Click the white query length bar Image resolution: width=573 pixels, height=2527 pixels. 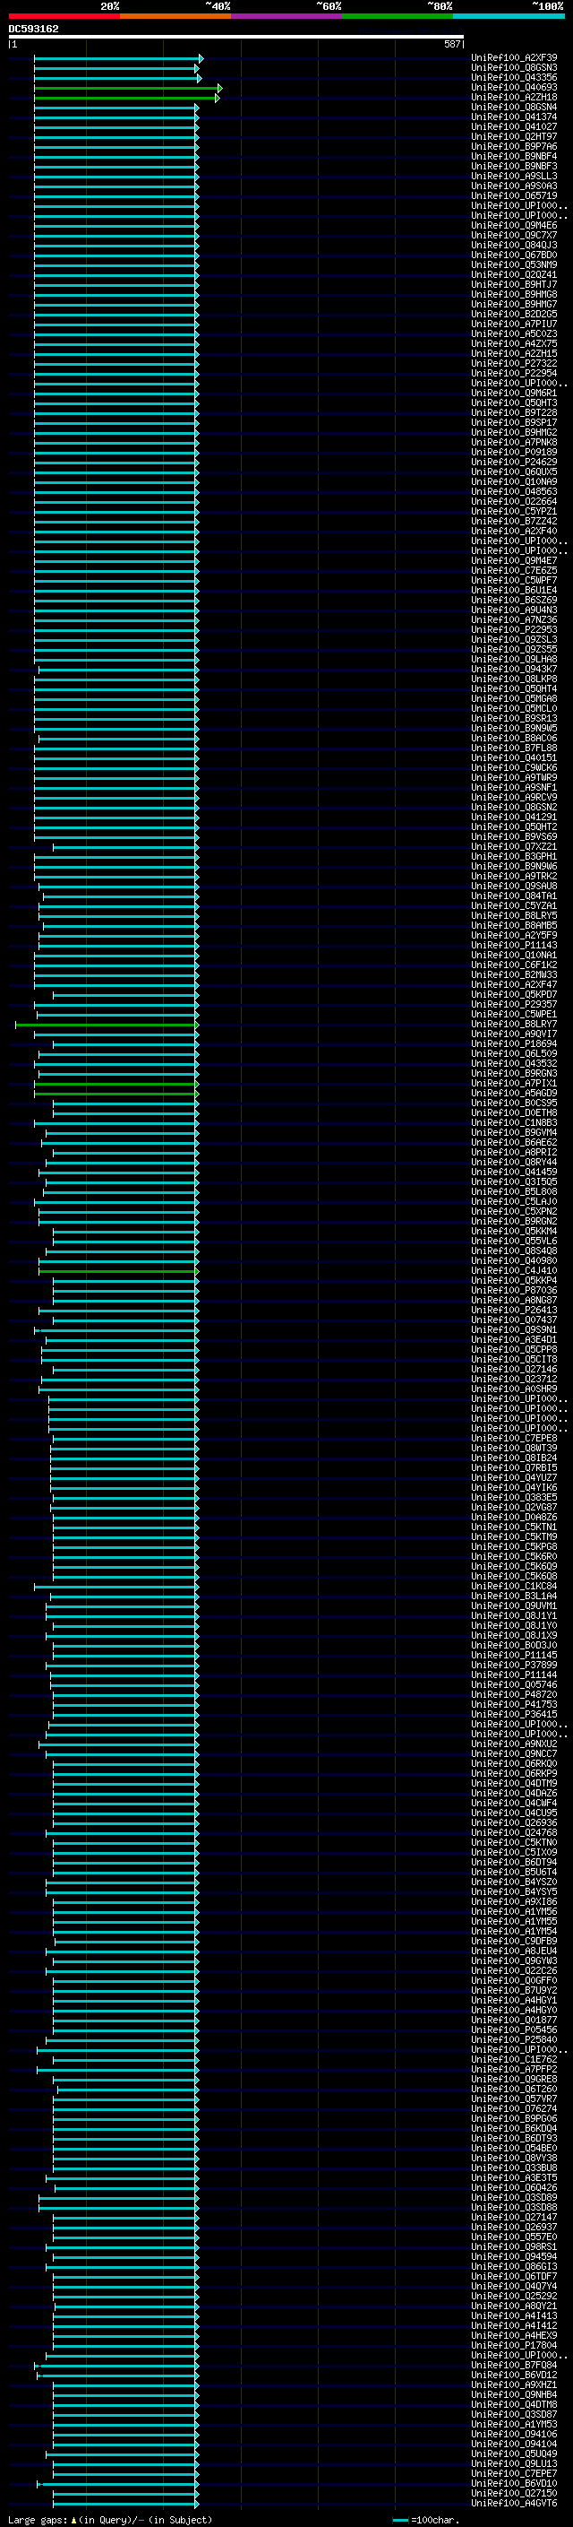(x=236, y=38)
